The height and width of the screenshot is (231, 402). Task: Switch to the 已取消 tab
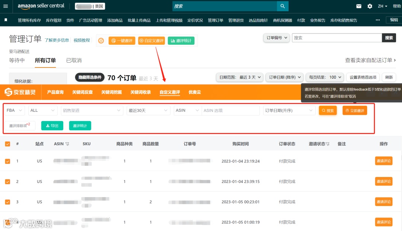pos(74,60)
